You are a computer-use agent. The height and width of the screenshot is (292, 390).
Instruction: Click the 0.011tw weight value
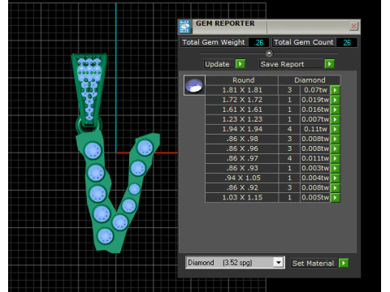(315, 158)
